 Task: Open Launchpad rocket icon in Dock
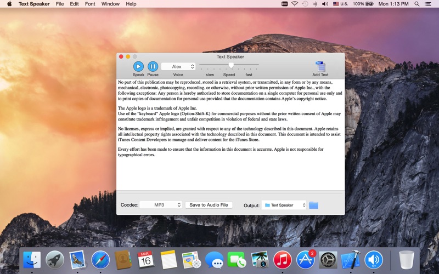[55, 260]
